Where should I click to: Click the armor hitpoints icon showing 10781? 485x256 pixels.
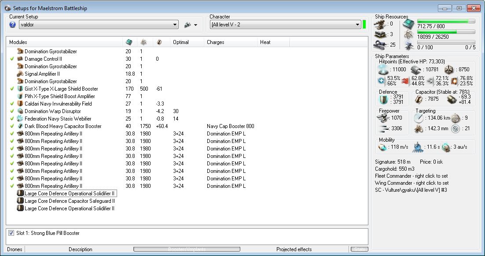(x=416, y=70)
